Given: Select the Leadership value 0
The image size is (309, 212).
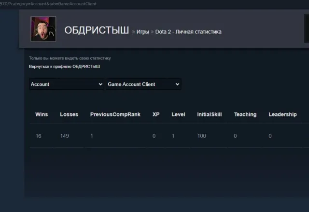Looking at the screenshot, I should (x=270, y=136).
